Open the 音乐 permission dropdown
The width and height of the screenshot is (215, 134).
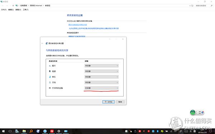tap(101, 77)
